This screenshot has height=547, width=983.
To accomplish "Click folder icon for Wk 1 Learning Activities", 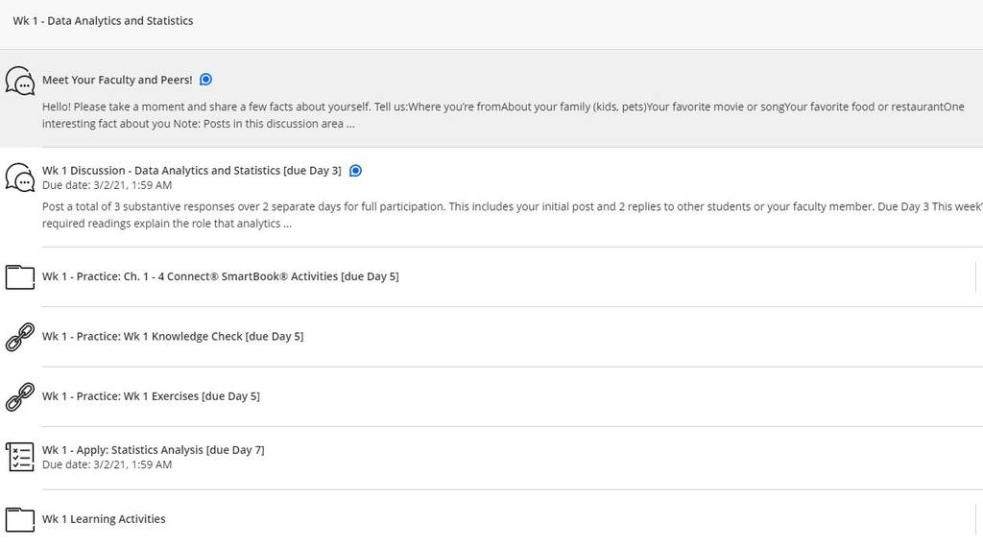I will tap(20, 519).
